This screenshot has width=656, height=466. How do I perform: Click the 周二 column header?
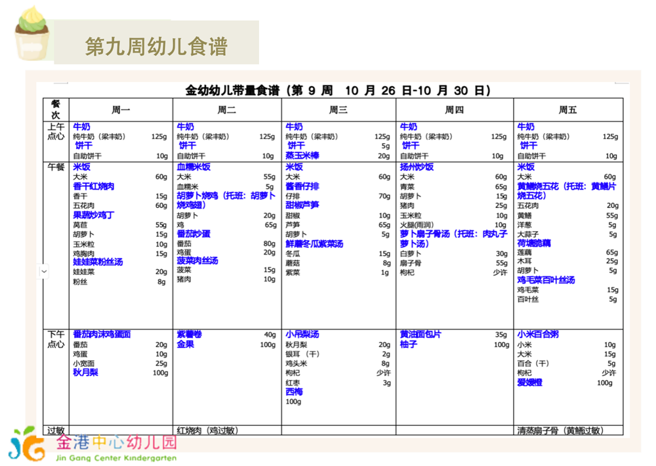coord(227,110)
